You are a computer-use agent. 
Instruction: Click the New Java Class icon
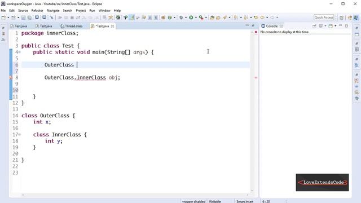[170, 17]
